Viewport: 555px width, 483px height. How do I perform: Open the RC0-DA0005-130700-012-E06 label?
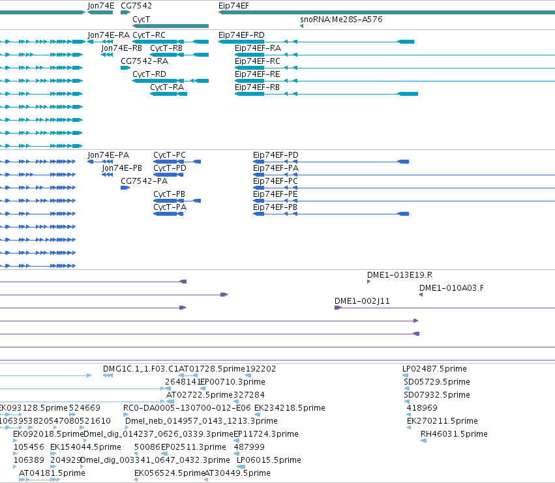(x=187, y=408)
